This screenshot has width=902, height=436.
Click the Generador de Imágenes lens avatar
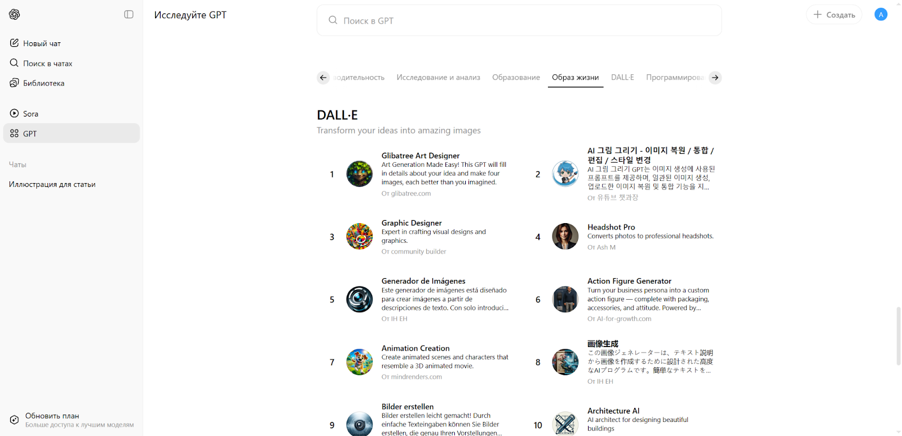tap(360, 300)
